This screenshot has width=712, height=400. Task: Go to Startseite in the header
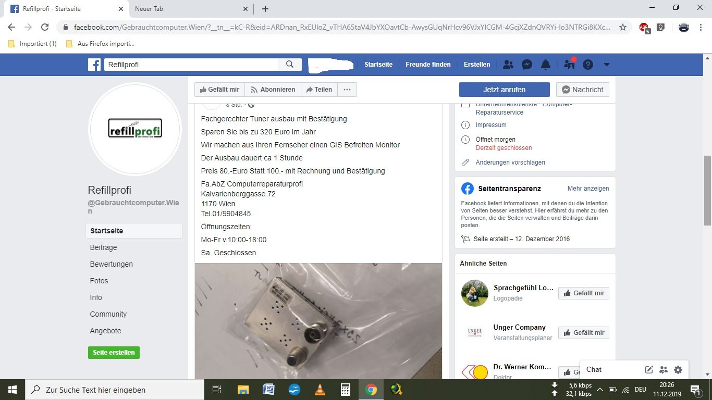(378, 65)
